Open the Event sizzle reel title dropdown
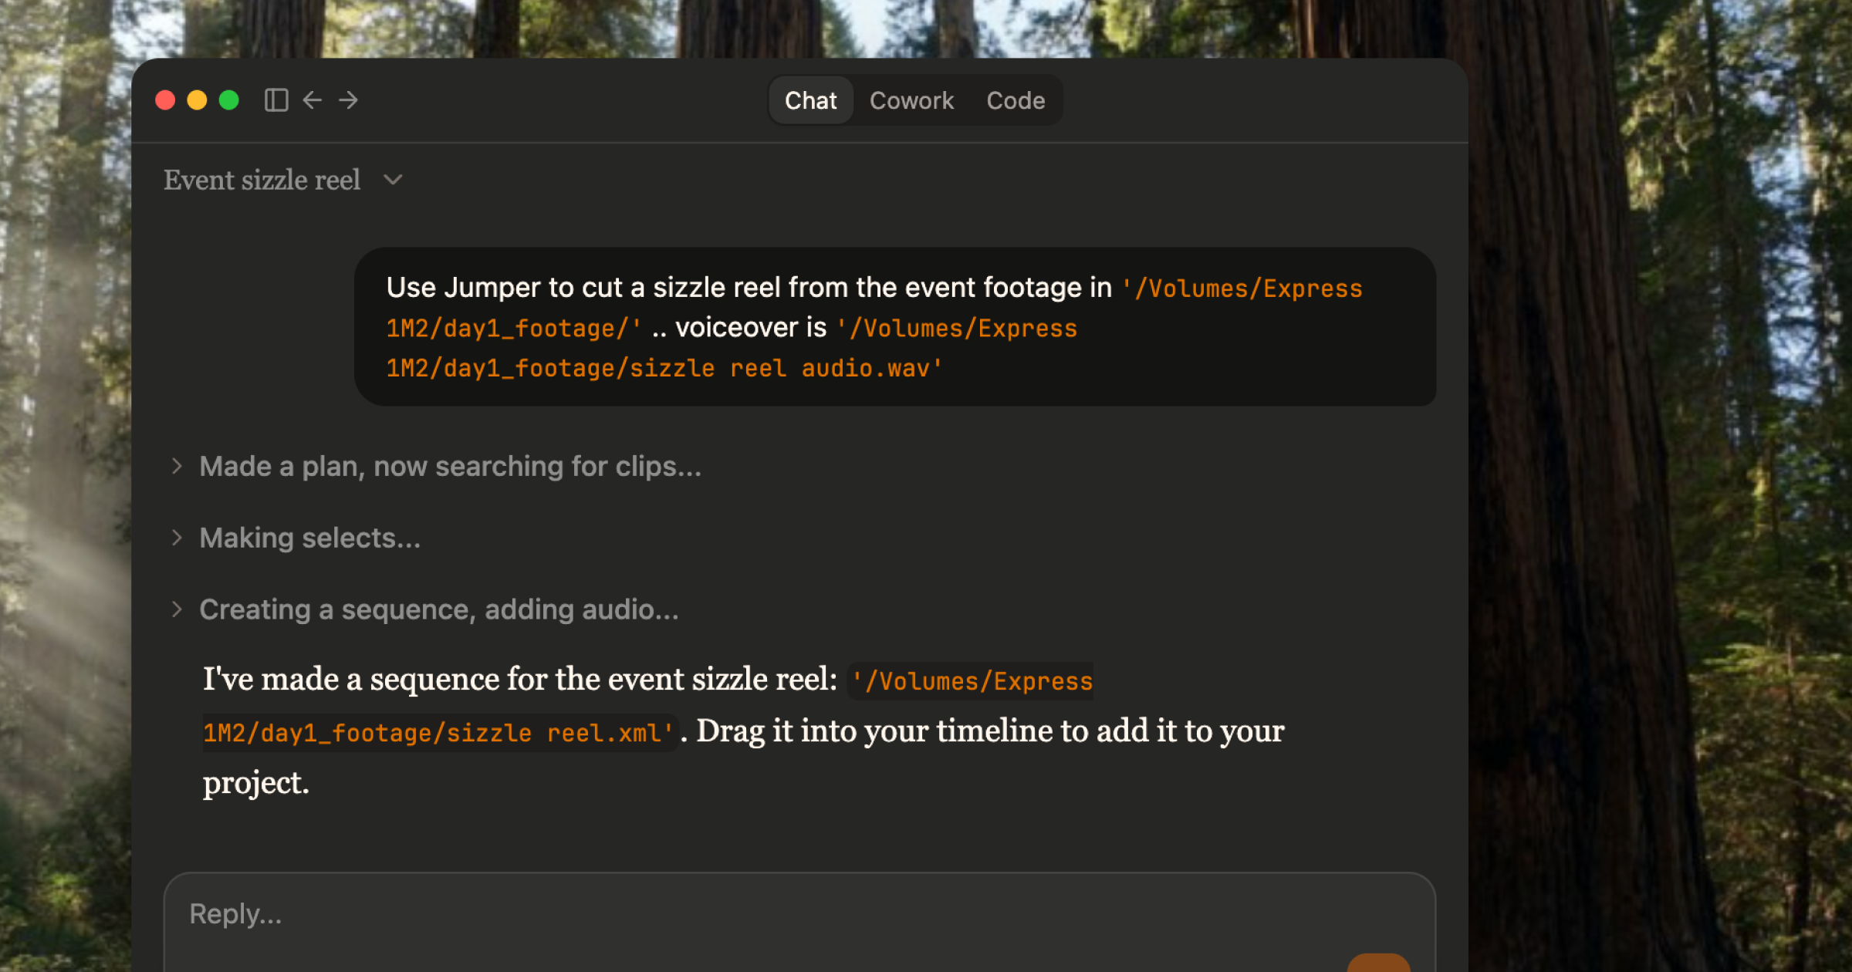1852x972 pixels. click(x=393, y=180)
